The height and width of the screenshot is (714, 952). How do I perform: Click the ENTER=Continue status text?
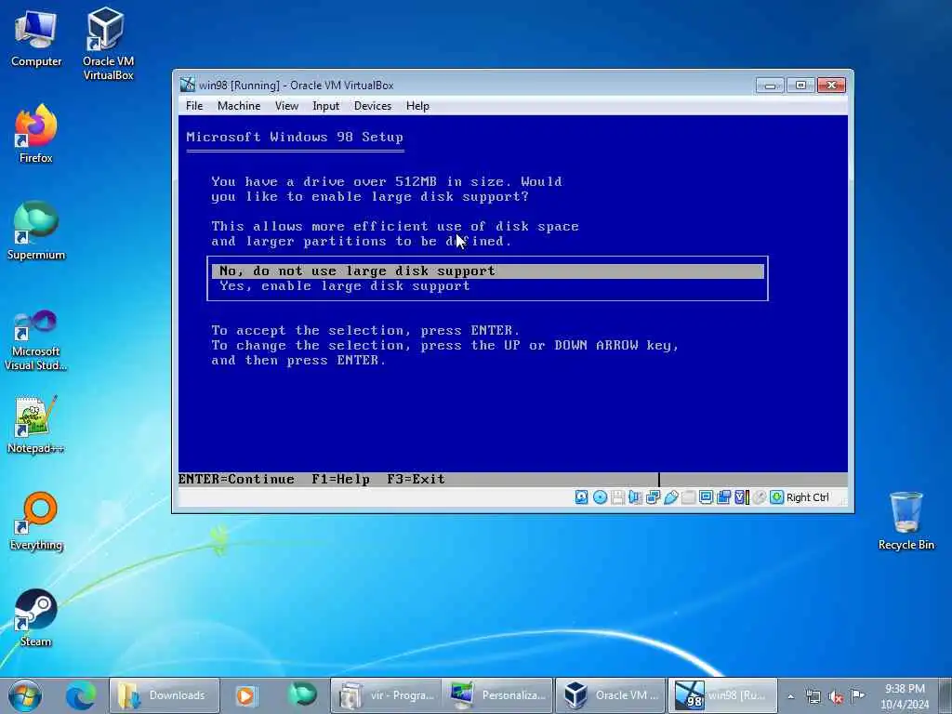(236, 479)
